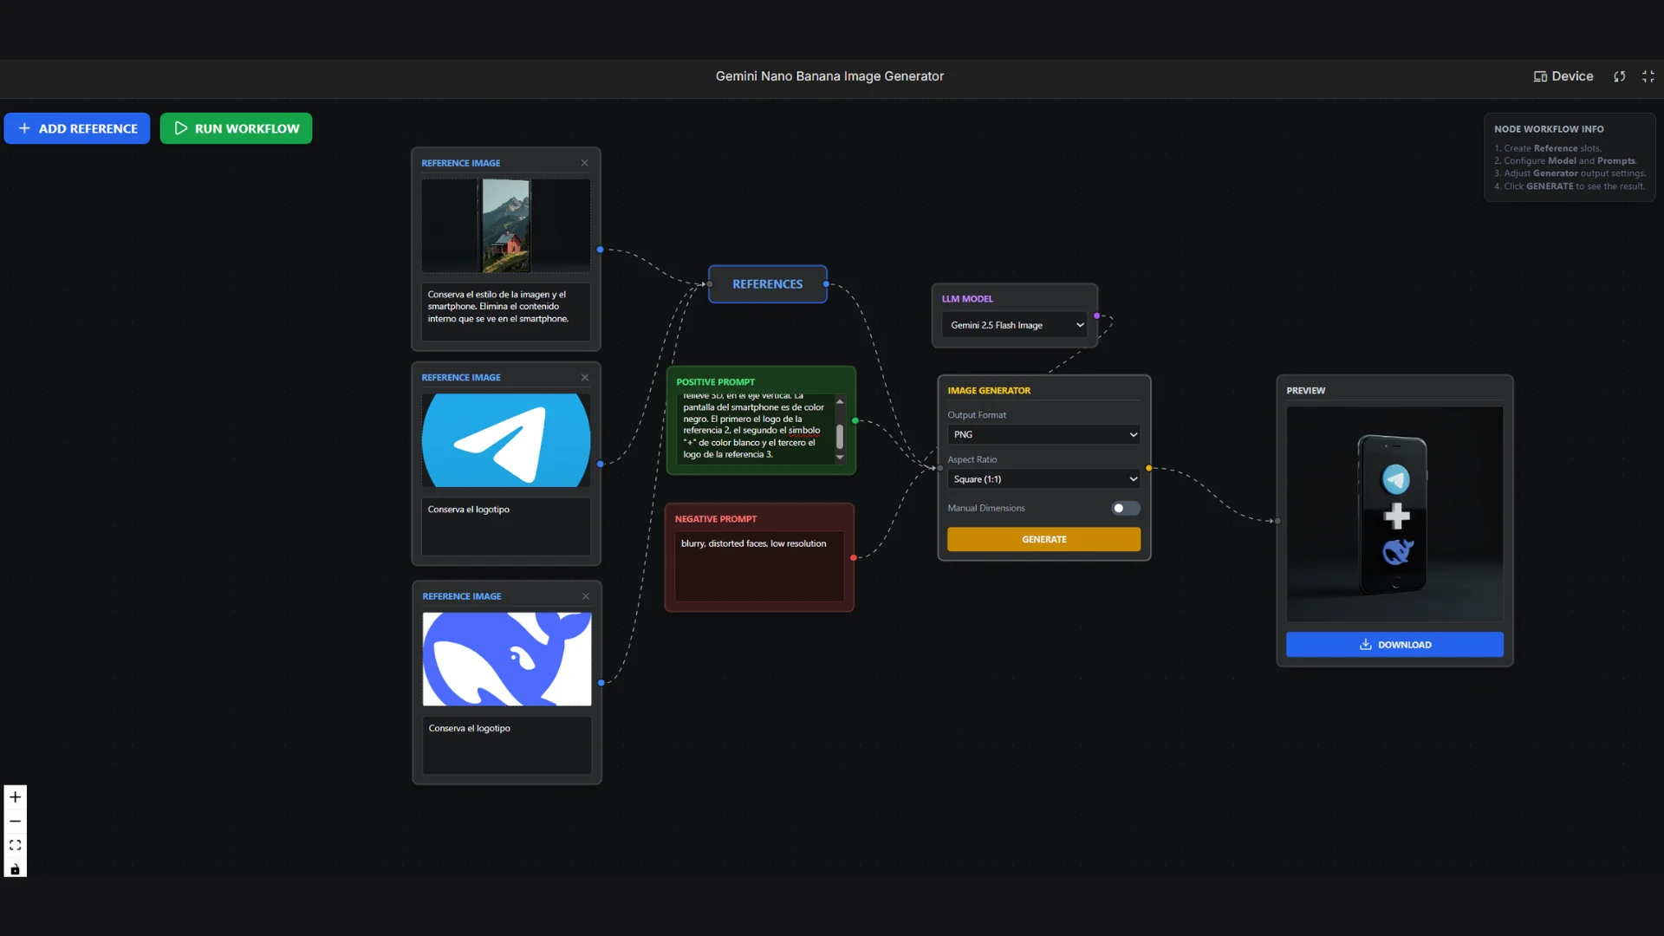Open the Aspect Ratio dropdown
The image size is (1664, 936).
1043,479
